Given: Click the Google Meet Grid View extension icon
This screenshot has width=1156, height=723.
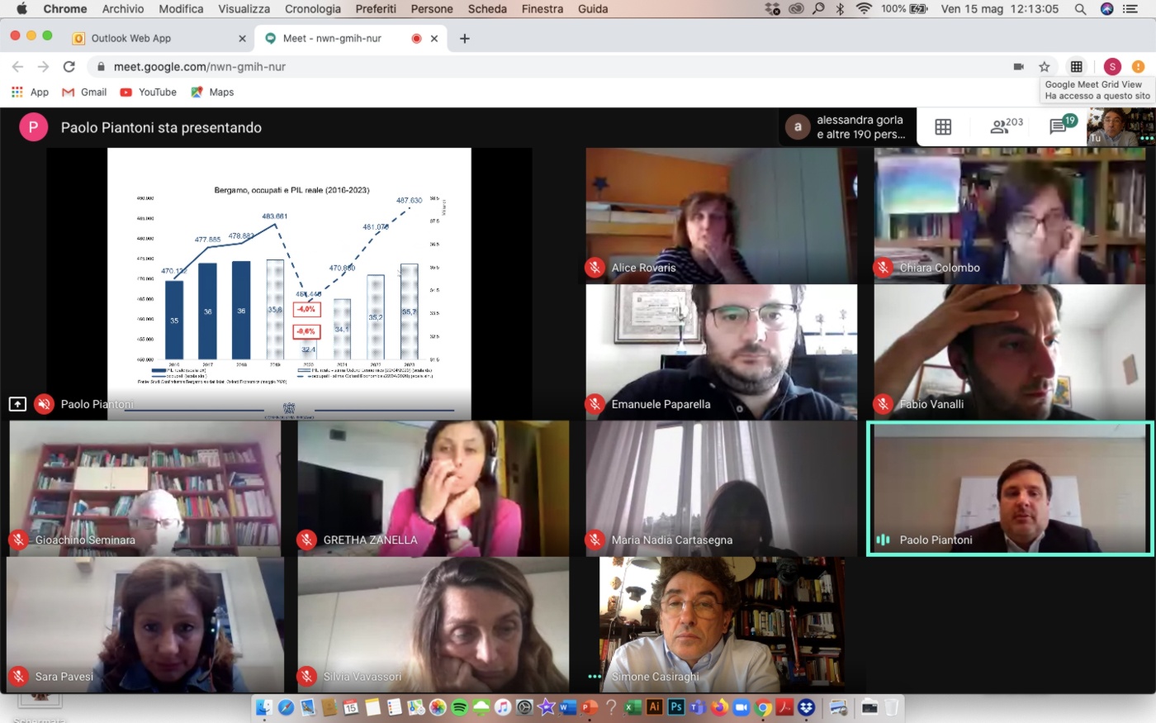Looking at the screenshot, I should pyautogui.click(x=1076, y=67).
